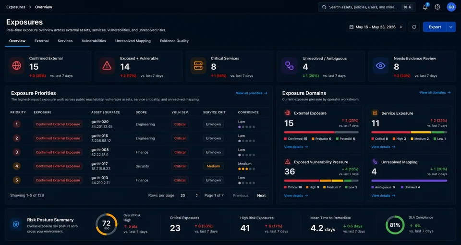This screenshot has width=461, height=245.
Task: Click the SLA Compliance 81% ring
Action: (x=395, y=225)
